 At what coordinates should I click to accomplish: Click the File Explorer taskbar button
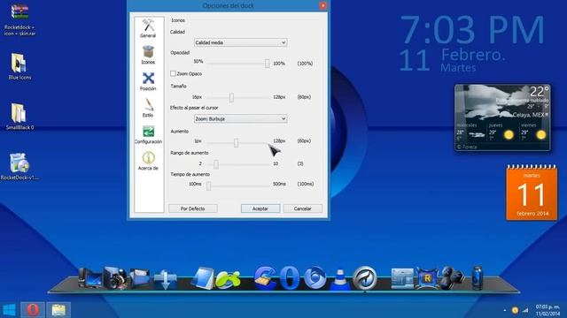tap(58, 310)
